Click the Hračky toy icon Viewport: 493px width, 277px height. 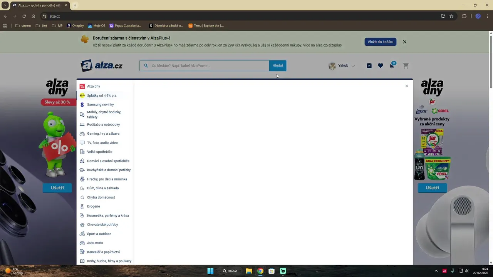[x=82, y=179]
